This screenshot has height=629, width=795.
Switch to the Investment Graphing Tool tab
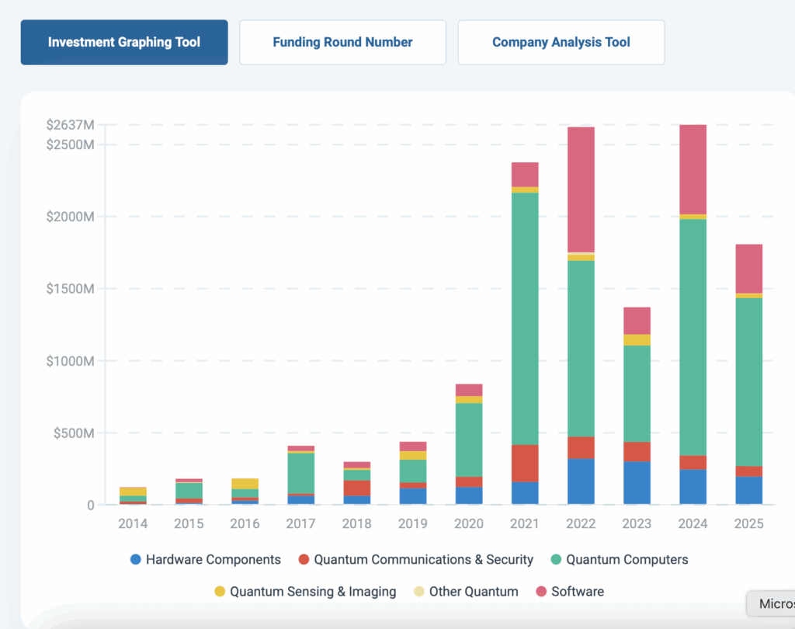pyautogui.click(x=124, y=42)
